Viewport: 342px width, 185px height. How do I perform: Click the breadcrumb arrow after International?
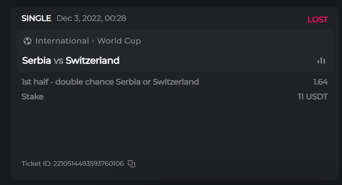(93, 41)
